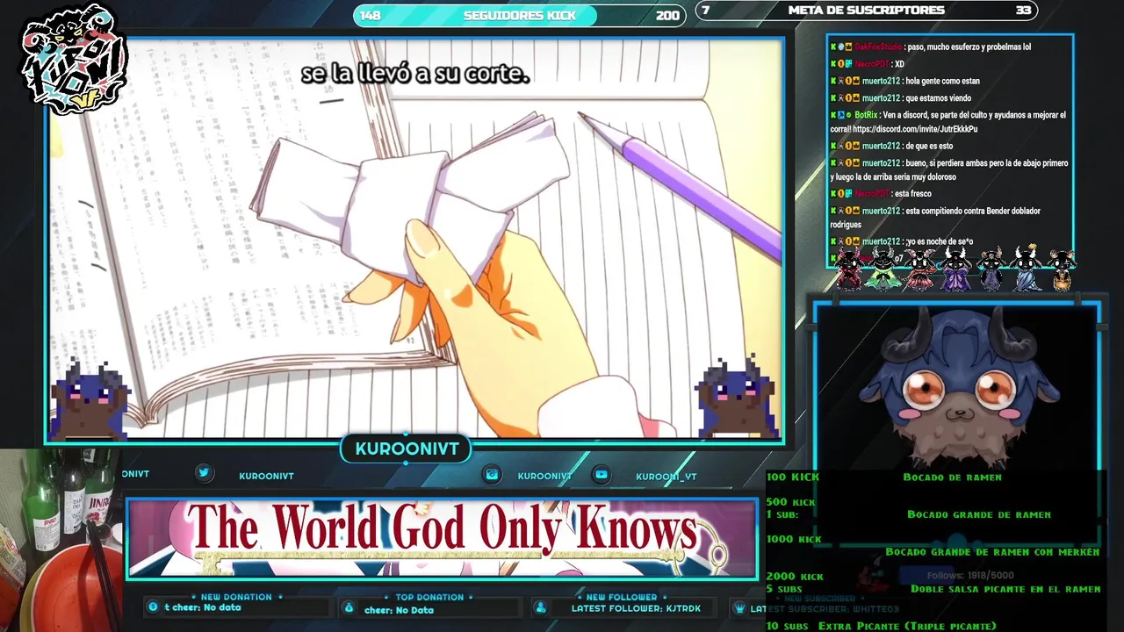Screen dimensions: 1124x632
Task: Click the badge icons before NecroPDT's XD message
Action: 841,64
